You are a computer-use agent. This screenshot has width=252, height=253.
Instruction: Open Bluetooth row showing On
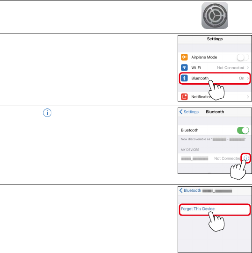pyautogui.click(x=215, y=78)
